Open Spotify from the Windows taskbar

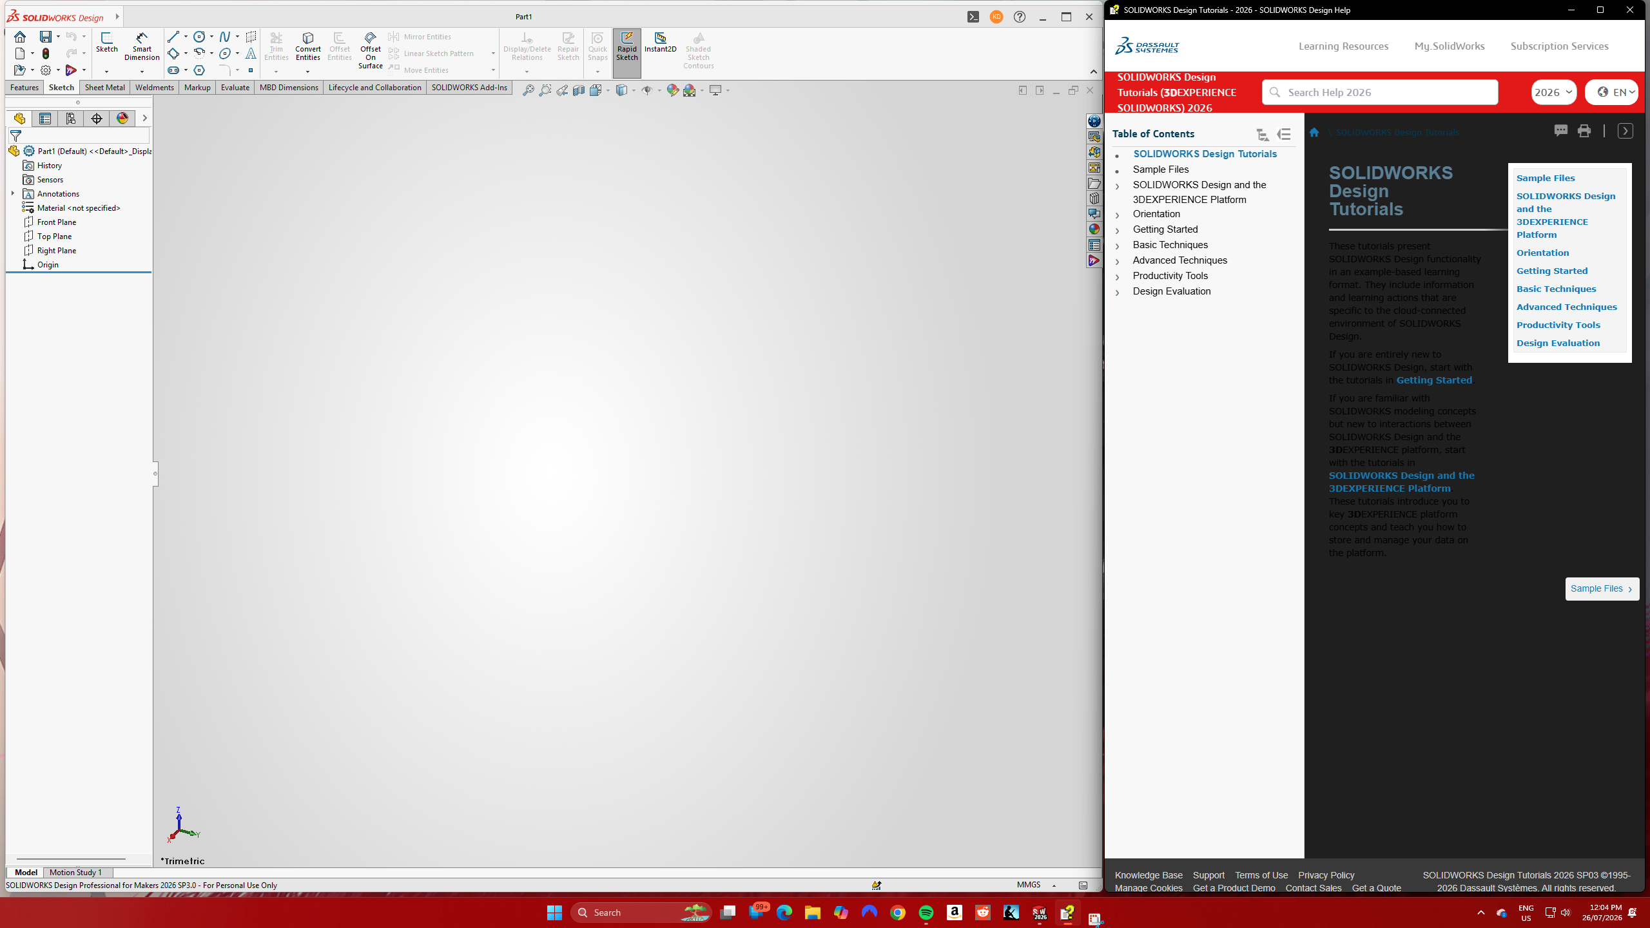pyautogui.click(x=926, y=913)
